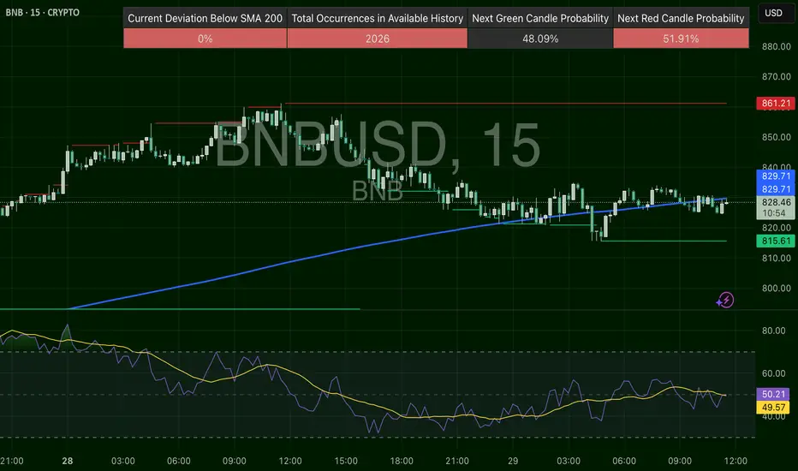Click the 29 date label on time axis
Screen dimensions: 798x471
[x=513, y=461]
